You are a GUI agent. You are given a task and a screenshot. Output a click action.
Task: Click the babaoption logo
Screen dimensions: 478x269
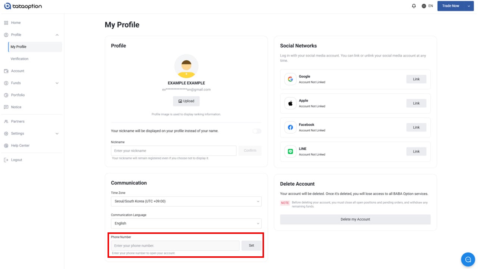23,6
